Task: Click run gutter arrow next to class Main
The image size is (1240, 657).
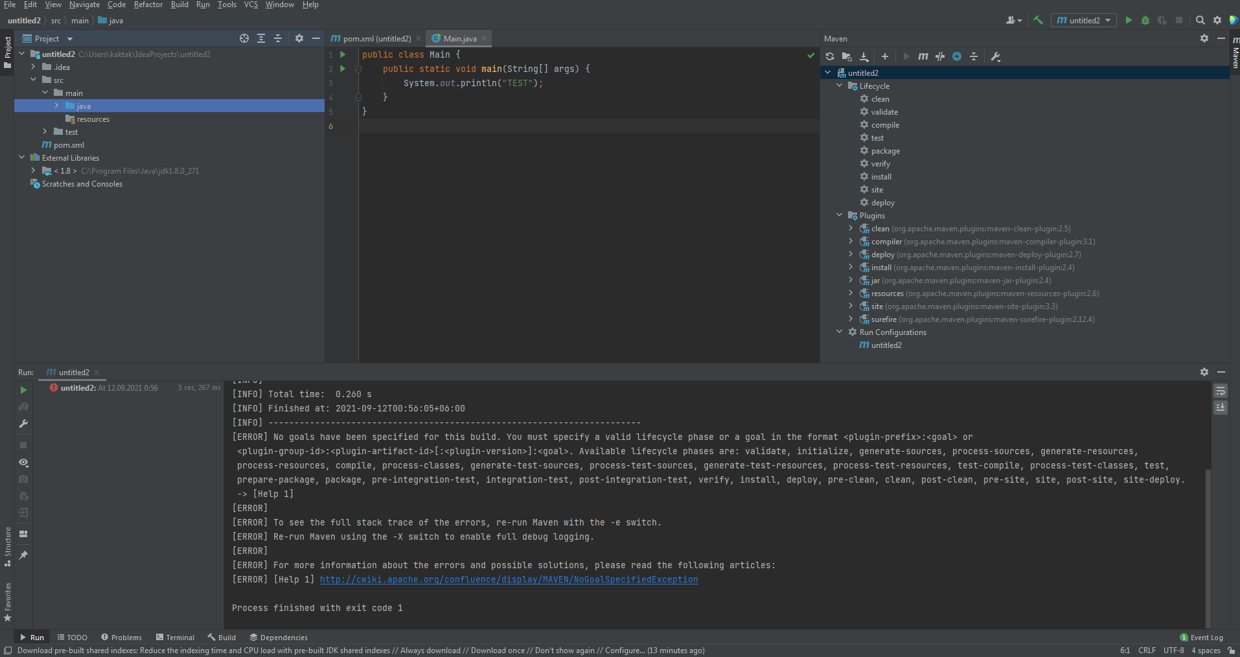Action: (x=343, y=54)
